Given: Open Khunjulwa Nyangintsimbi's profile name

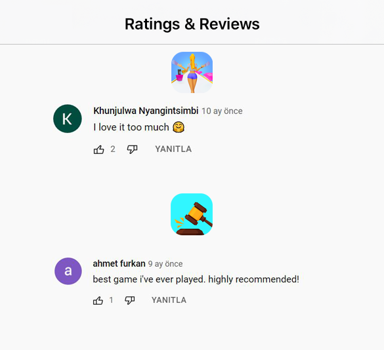Looking at the screenshot, I should click(146, 111).
